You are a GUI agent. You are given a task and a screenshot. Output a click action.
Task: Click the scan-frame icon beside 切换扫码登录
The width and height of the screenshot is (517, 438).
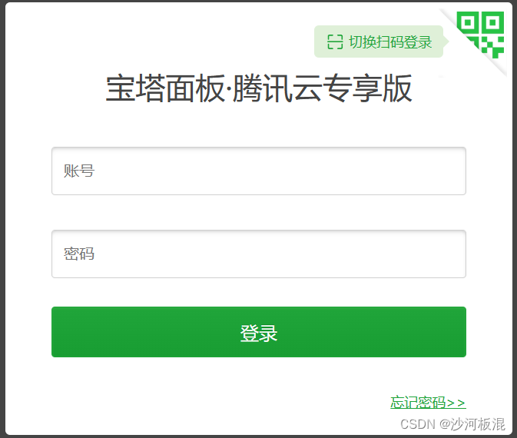click(x=335, y=42)
